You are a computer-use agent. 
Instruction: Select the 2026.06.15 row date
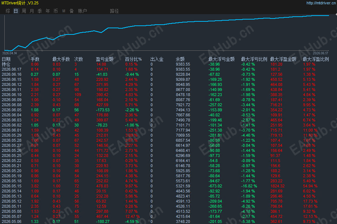point(12,79)
